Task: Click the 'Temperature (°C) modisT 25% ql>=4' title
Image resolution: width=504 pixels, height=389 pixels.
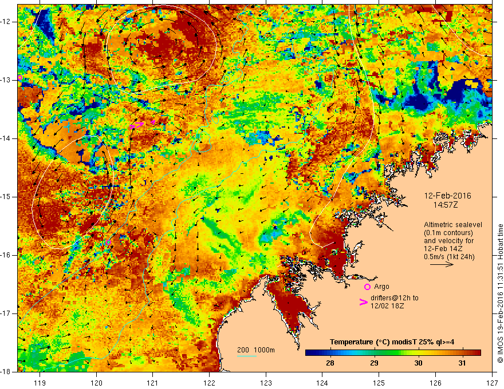Action: pyautogui.click(x=392, y=342)
